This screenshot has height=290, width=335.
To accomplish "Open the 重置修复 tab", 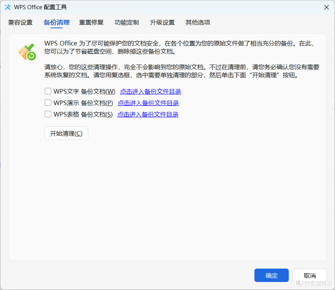I will [91, 22].
